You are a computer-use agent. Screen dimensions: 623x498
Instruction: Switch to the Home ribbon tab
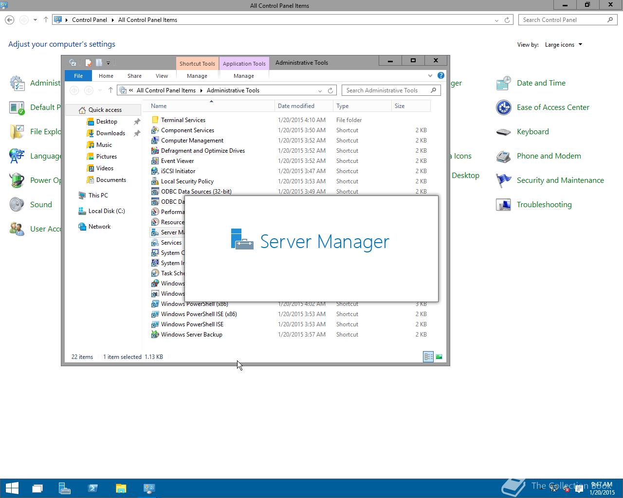pyautogui.click(x=106, y=76)
